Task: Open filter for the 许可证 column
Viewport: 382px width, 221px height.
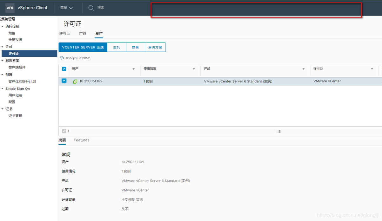Action: pyautogui.click(x=372, y=69)
